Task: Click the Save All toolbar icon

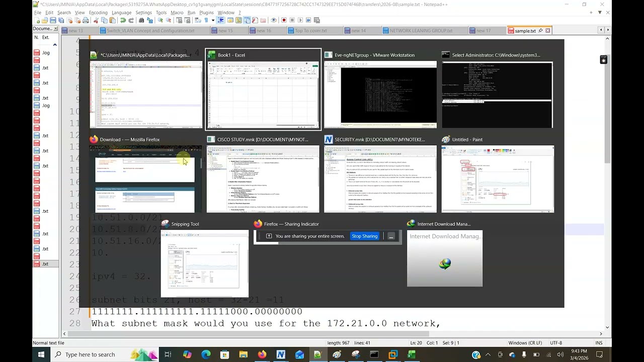Action: (61, 20)
